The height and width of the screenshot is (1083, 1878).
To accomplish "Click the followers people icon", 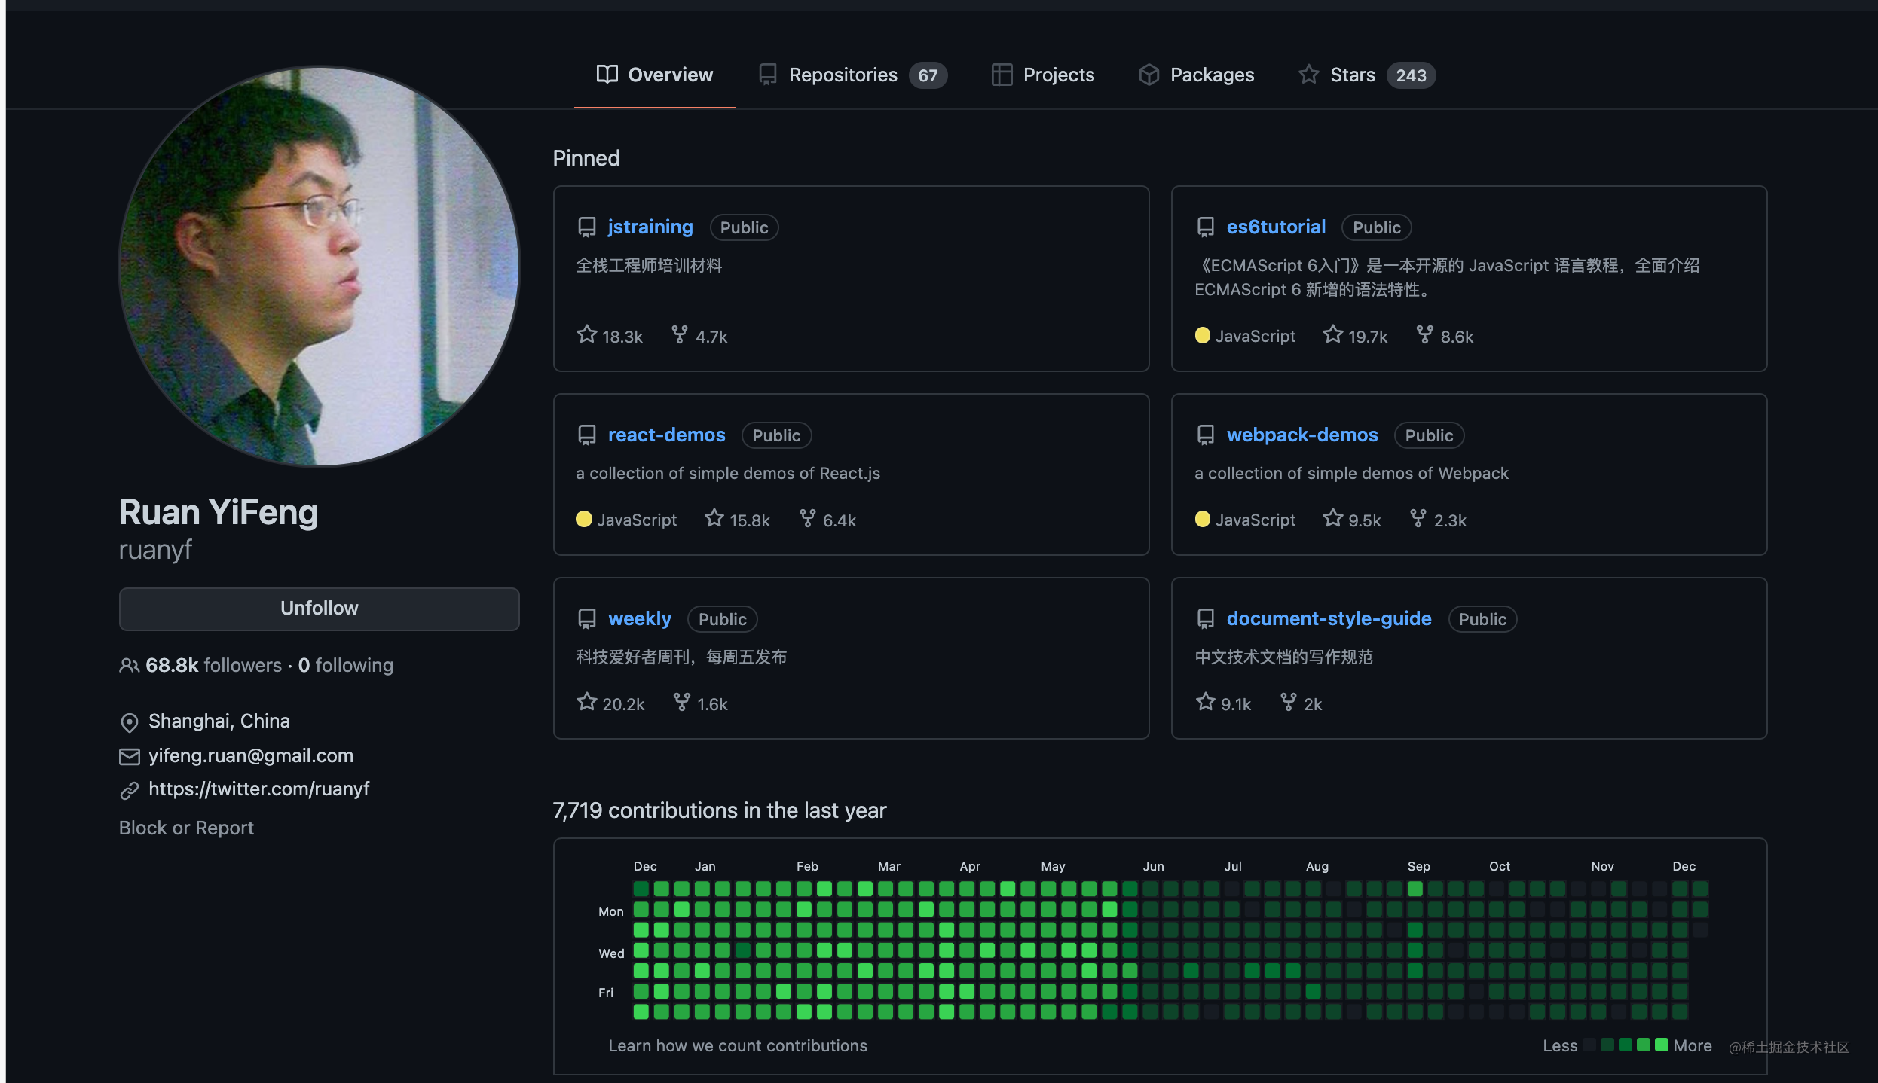I will click(129, 665).
